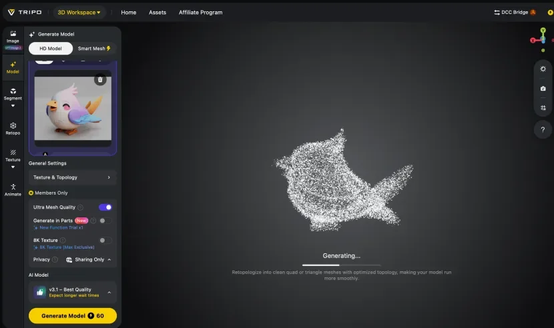Click the viewport screenshot camera icon
Screen dimensions: 554x328
[x=543, y=88]
